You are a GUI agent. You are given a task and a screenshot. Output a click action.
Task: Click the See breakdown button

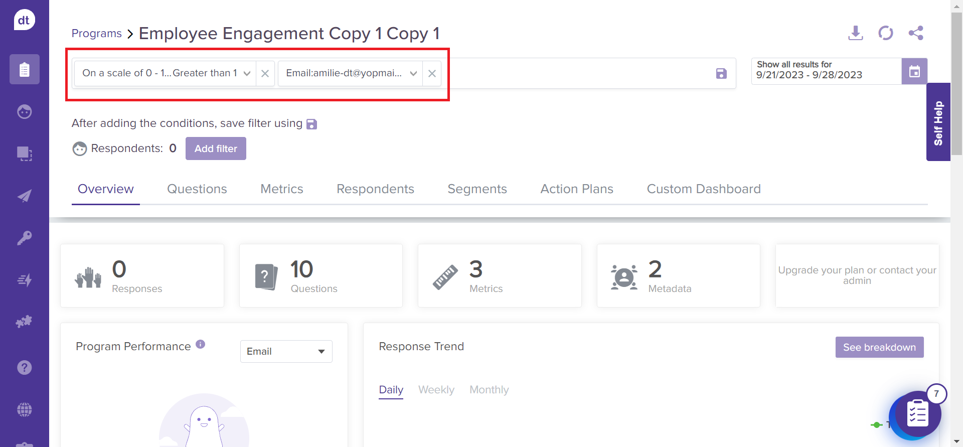(879, 347)
